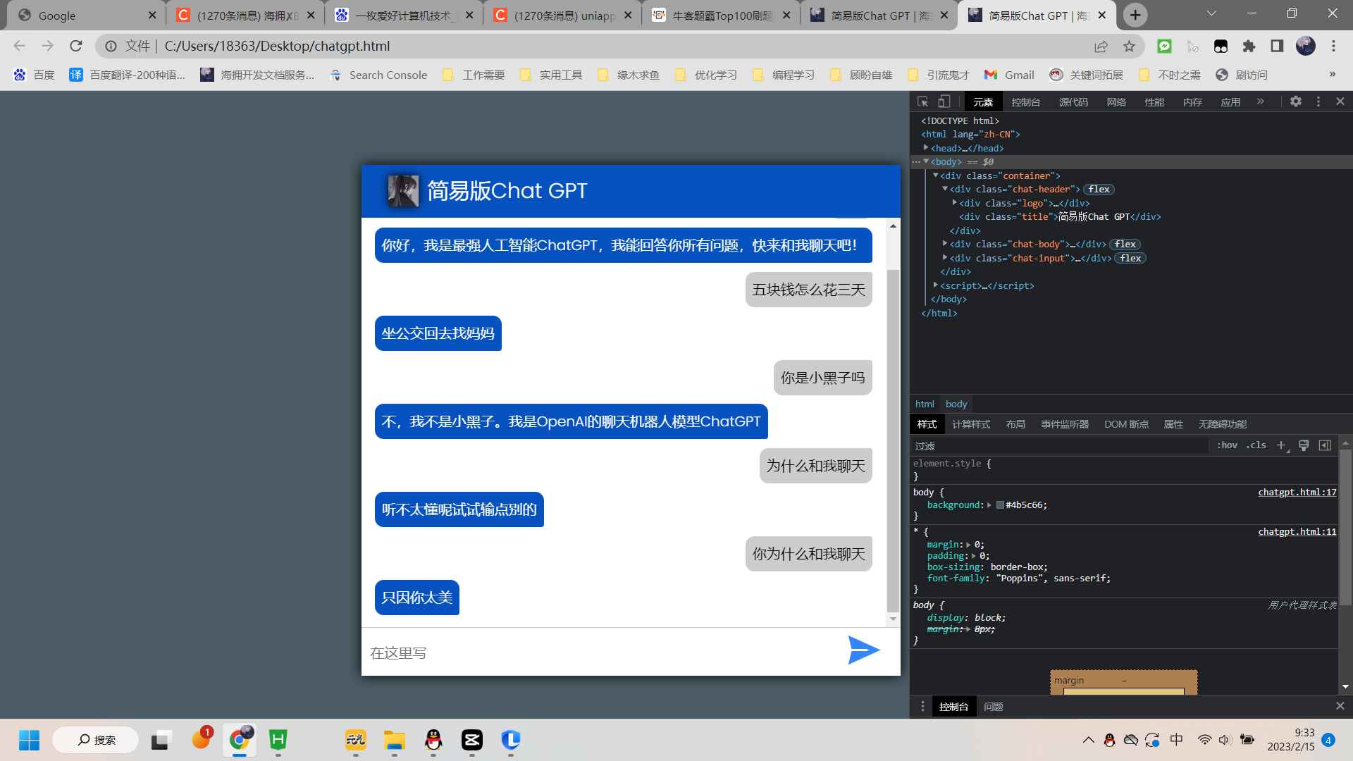Image resolution: width=1353 pixels, height=761 pixels.
Task: Click the avatar logo in chat header
Action: click(403, 191)
